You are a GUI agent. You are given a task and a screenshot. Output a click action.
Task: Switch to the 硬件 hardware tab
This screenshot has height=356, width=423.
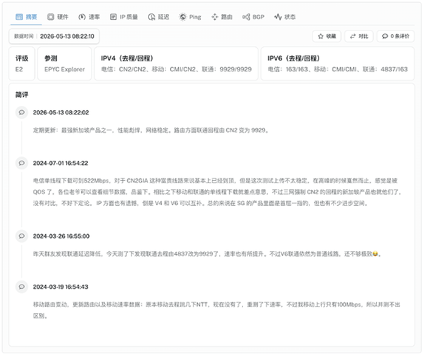[58, 17]
